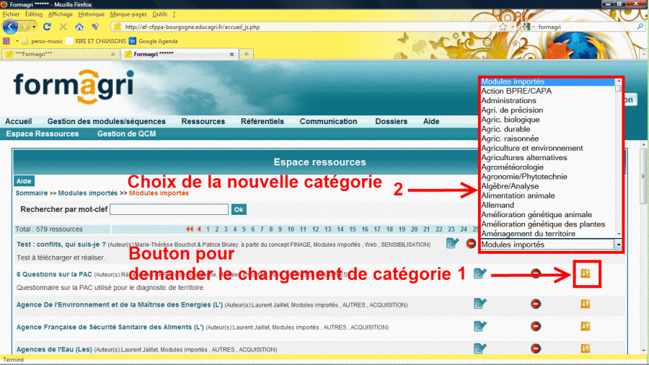Open the Google Agenda bookmark
This screenshot has width=649, height=365.
point(154,41)
